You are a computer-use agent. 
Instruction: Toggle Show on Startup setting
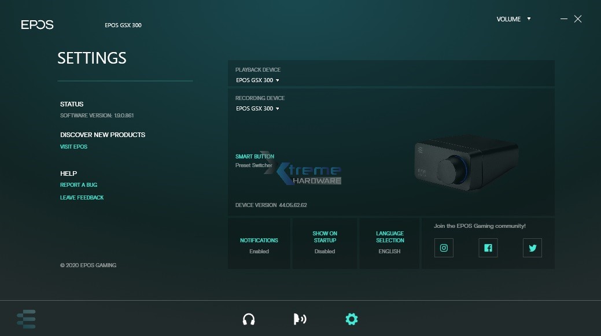tap(325, 243)
